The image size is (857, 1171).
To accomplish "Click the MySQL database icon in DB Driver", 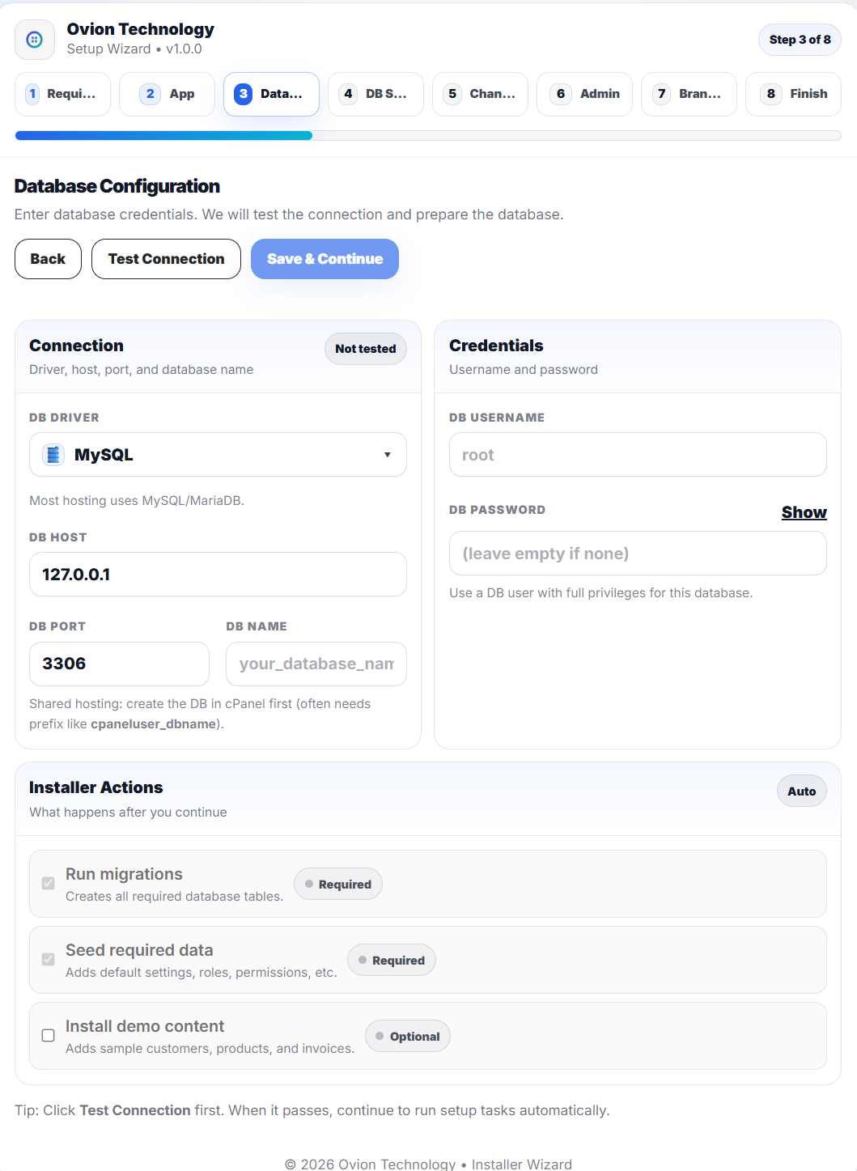I will (x=52, y=454).
